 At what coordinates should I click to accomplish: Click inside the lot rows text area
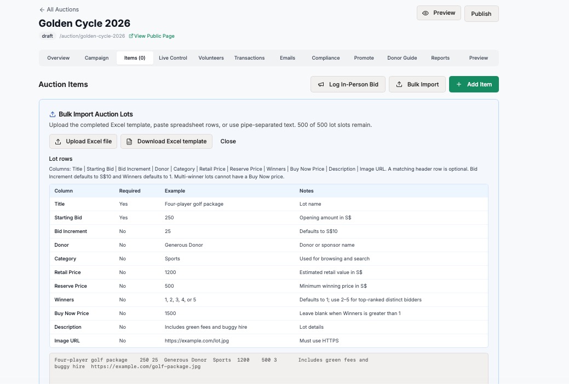click(268, 368)
